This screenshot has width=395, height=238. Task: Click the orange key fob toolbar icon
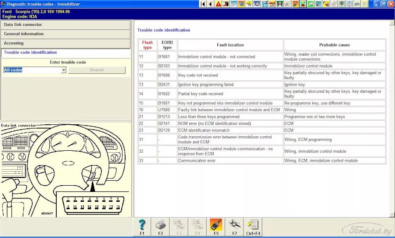[x=295, y=4]
